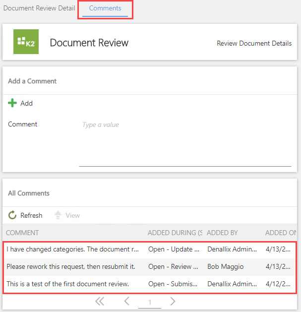Select comment 'I have changed categories'

pyautogui.click(x=72, y=249)
